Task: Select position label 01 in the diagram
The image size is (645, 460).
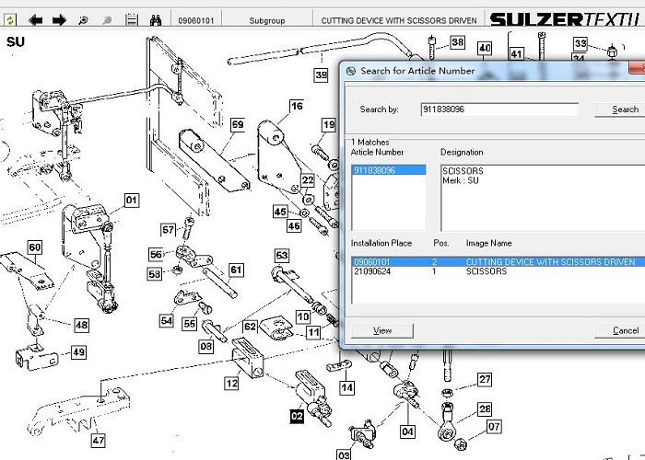Action: click(131, 201)
